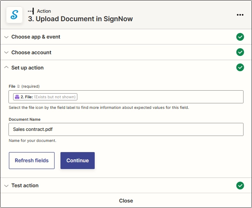Click the 'Select the file icon' help text
252x208 pixels.
click(x=99, y=108)
